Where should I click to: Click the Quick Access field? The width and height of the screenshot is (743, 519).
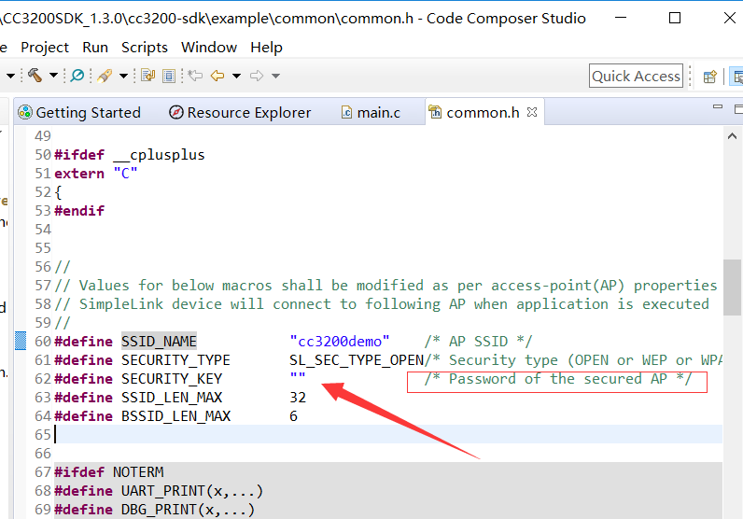[x=636, y=76]
